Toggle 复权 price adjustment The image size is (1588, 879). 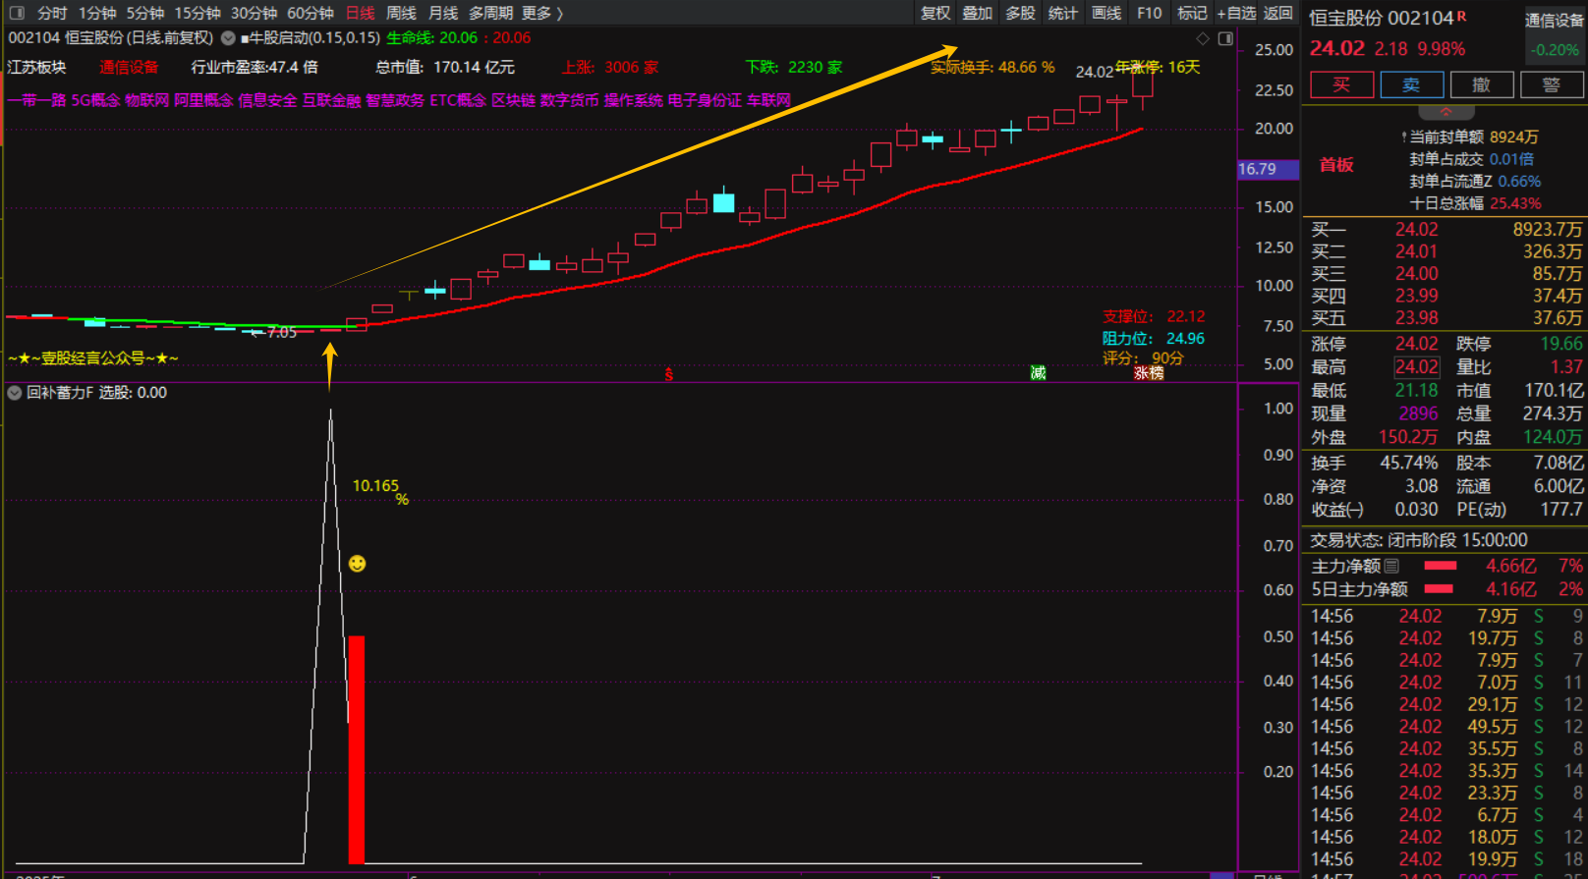tap(935, 13)
